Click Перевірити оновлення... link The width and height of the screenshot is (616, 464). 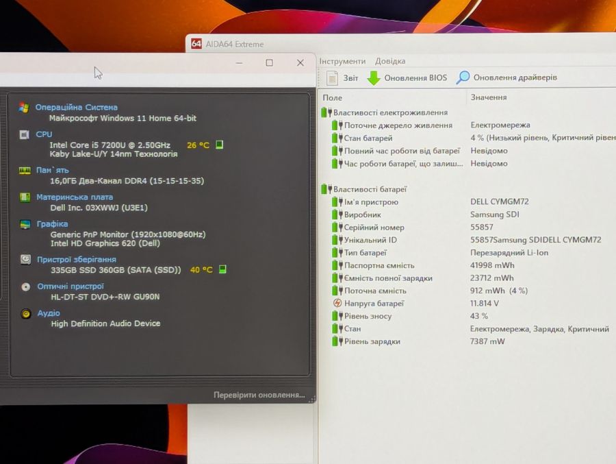pyautogui.click(x=259, y=395)
